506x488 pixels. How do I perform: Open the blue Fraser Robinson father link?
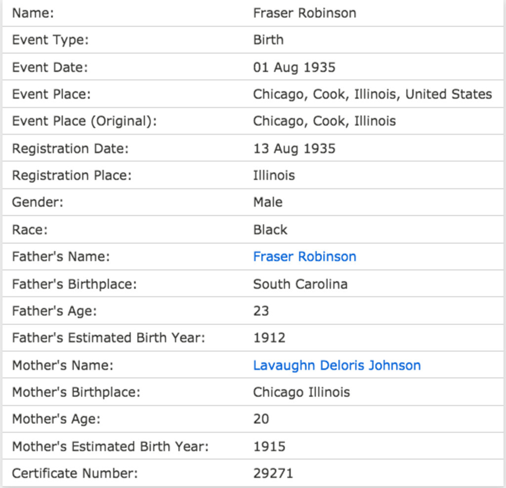[x=304, y=257]
